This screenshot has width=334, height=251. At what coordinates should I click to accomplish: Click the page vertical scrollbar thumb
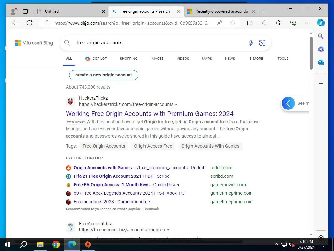[311, 53]
